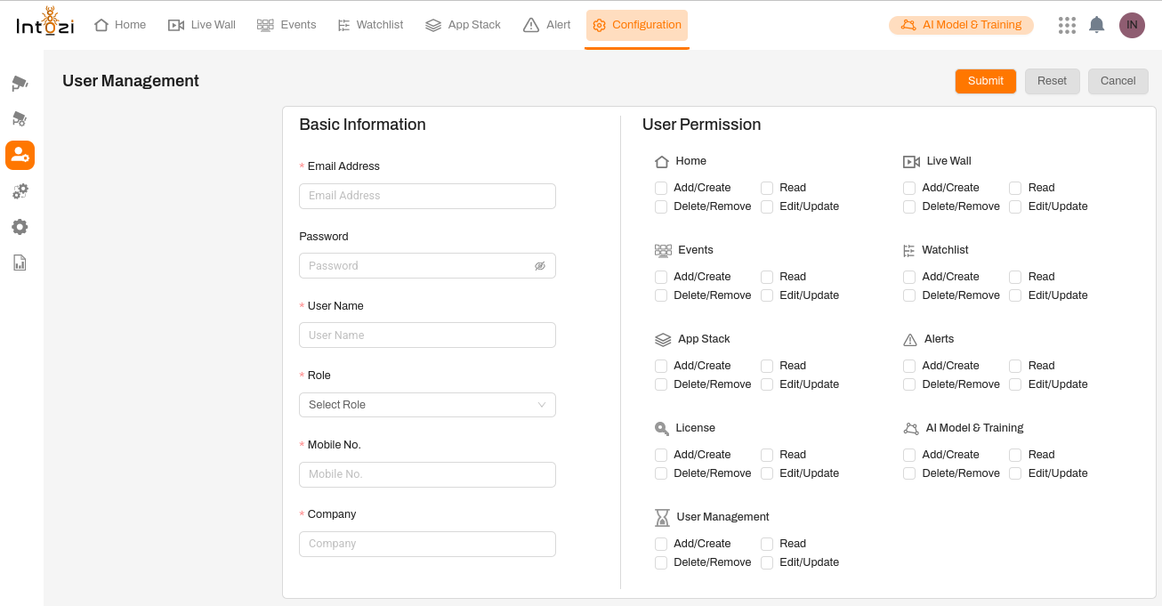
Task: Click the Intozi logo
Action: pyautogui.click(x=44, y=24)
